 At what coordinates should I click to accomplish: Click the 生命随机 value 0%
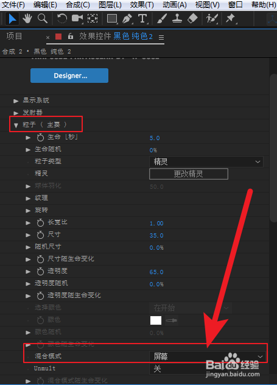click(153, 150)
